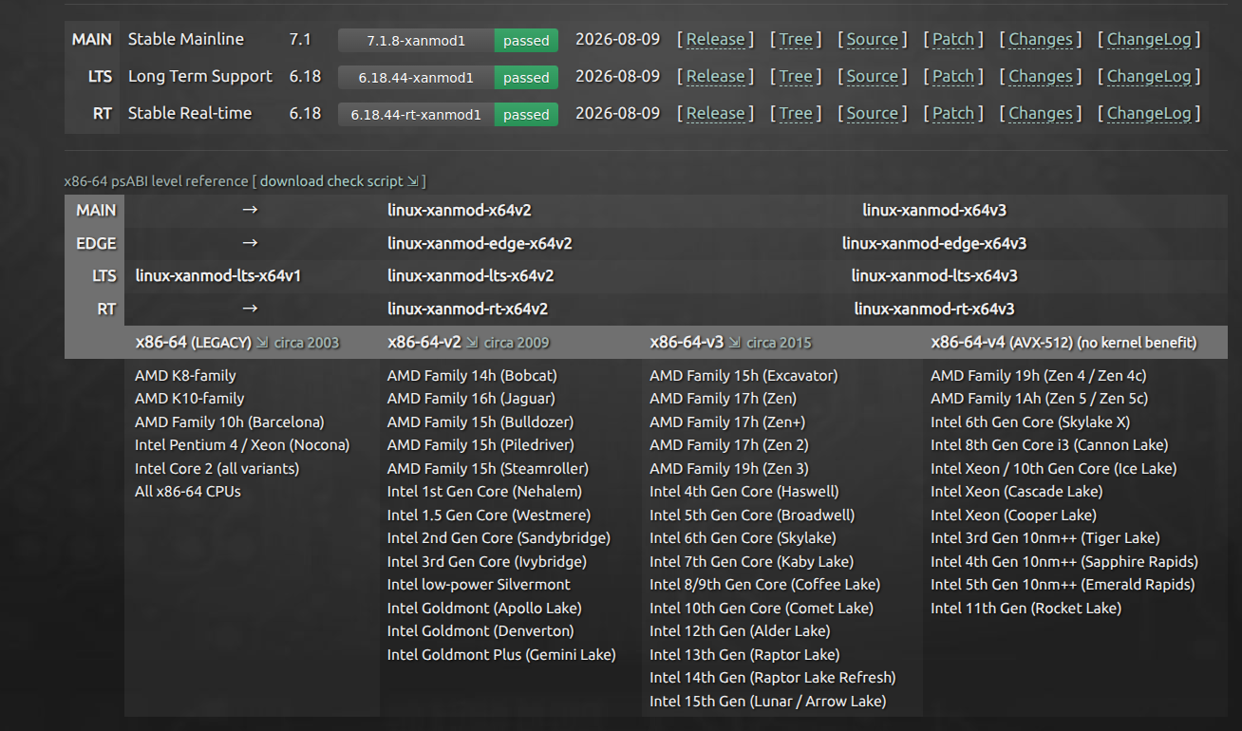Open Patch link for Stable Mainline
The width and height of the screenshot is (1242, 731).
pos(952,39)
